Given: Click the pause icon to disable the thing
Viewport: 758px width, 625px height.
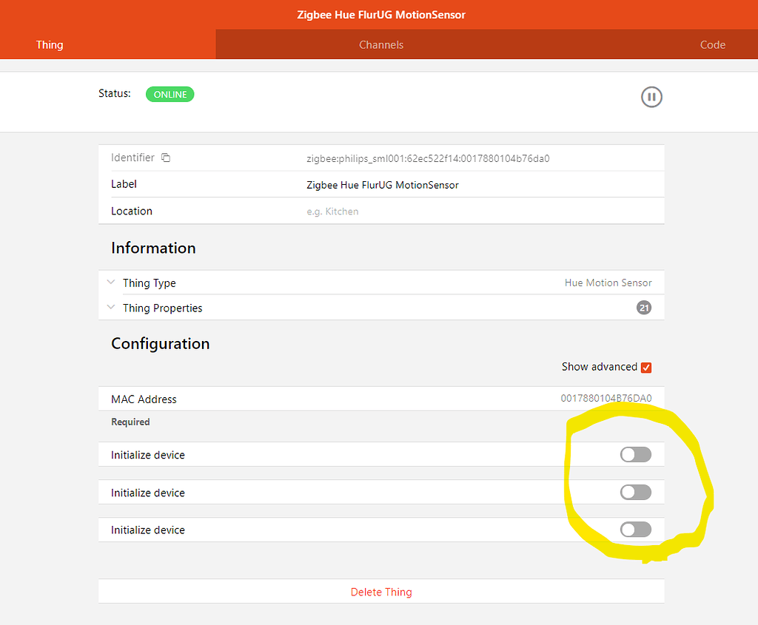Looking at the screenshot, I should point(651,97).
